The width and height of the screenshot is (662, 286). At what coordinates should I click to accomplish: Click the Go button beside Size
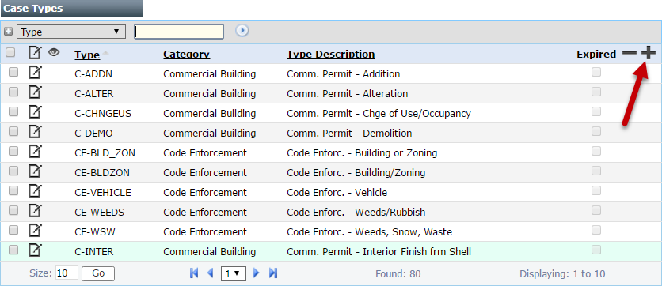click(98, 273)
